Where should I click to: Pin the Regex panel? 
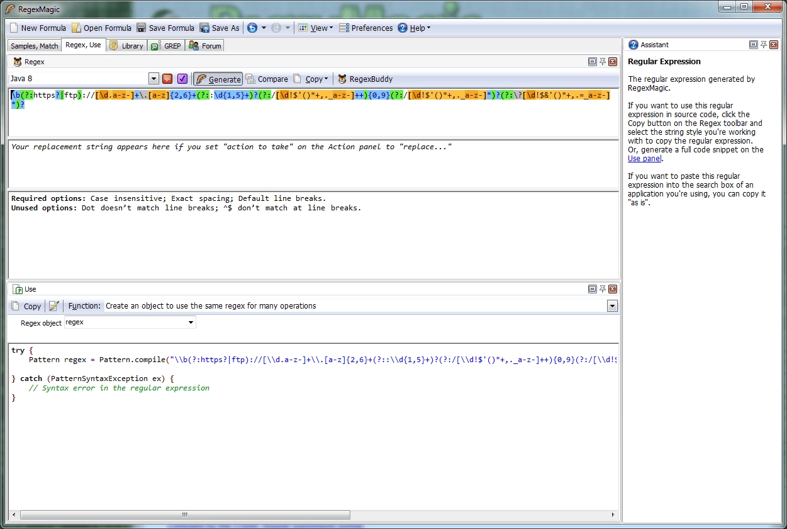[x=602, y=62]
